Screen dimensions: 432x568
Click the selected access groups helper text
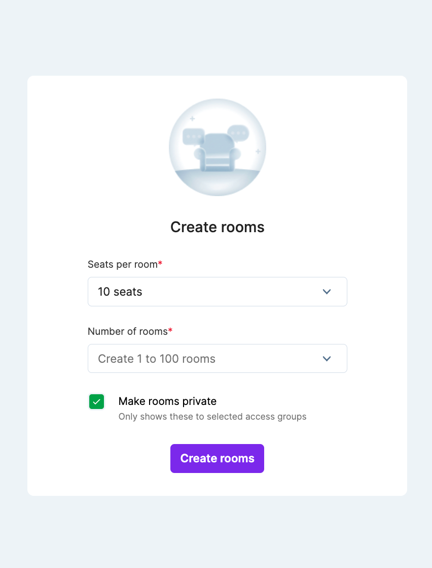click(x=212, y=417)
